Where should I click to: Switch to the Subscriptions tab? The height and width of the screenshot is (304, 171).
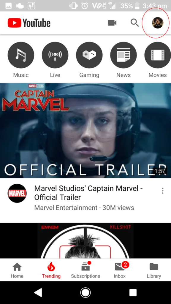pyautogui.click(x=85, y=270)
